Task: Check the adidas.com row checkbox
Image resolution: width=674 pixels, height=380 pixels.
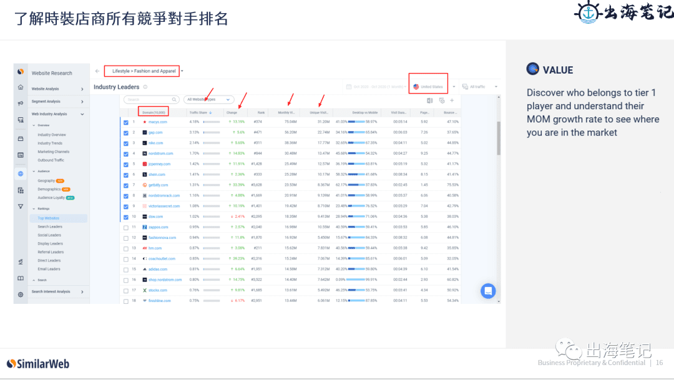Action: (x=126, y=270)
